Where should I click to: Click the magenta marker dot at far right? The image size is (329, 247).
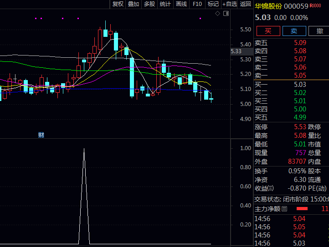[x=200, y=19]
